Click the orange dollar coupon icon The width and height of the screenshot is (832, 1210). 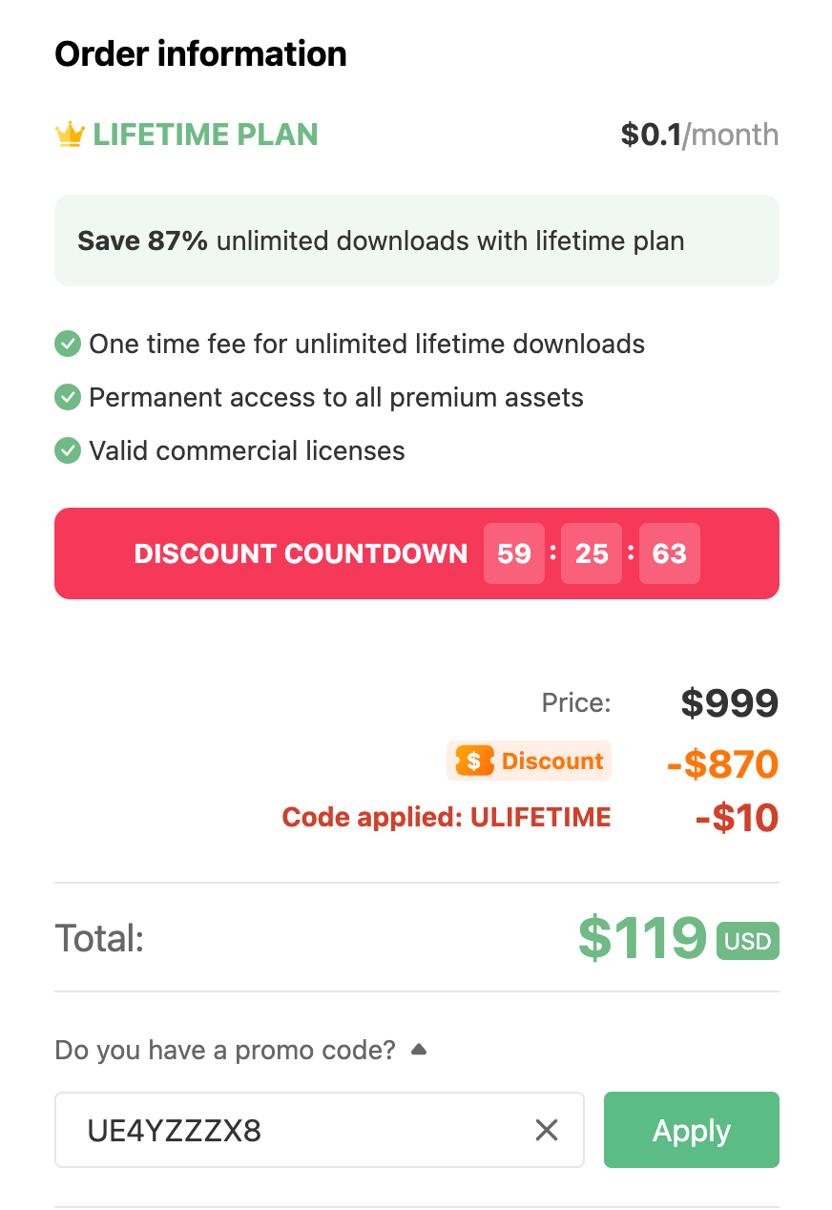[x=474, y=761]
